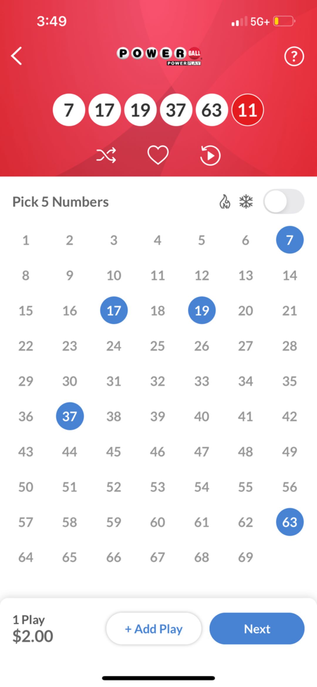Tap the white ball showing 7
Image resolution: width=317 pixels, height=687 pixels.
tap(69, 110)
